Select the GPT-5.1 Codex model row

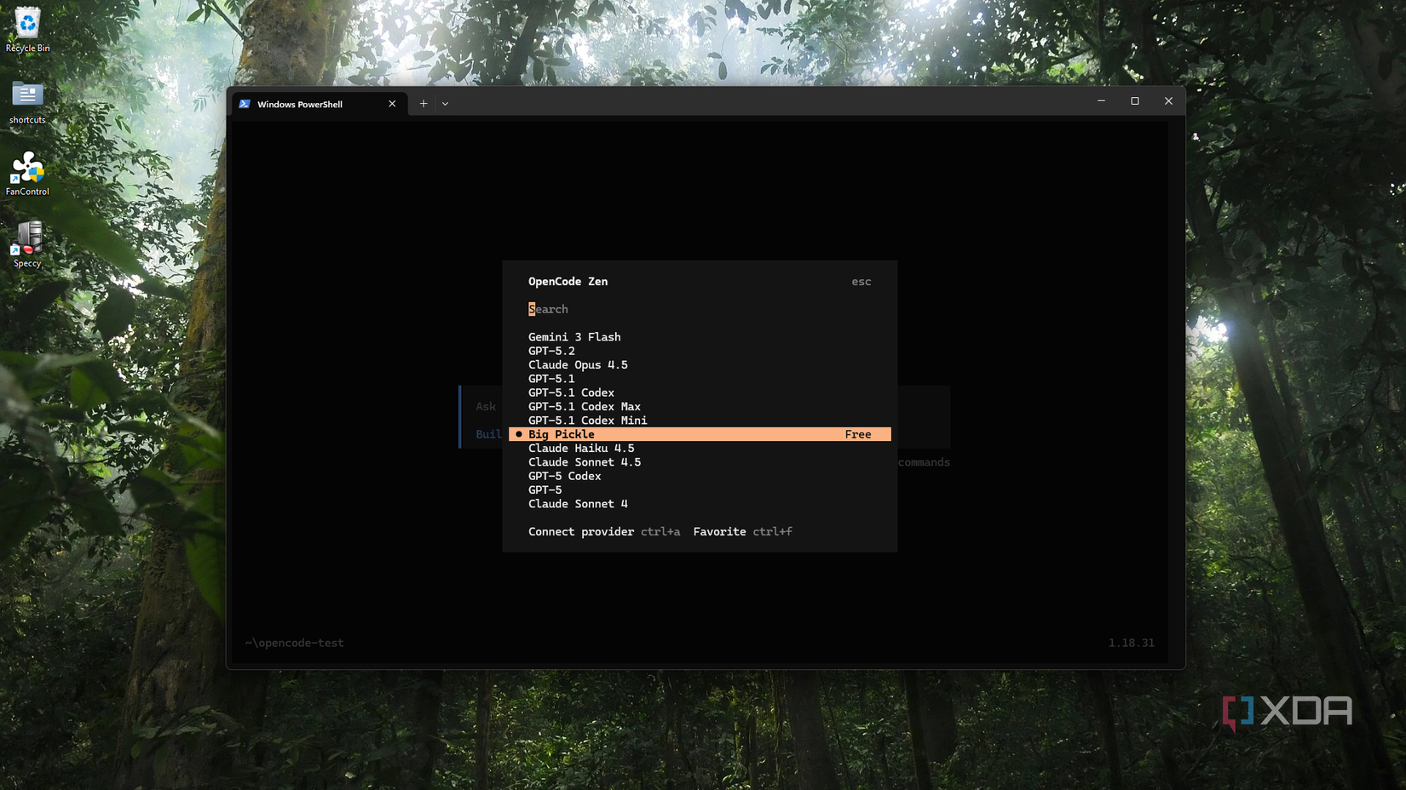700,392
